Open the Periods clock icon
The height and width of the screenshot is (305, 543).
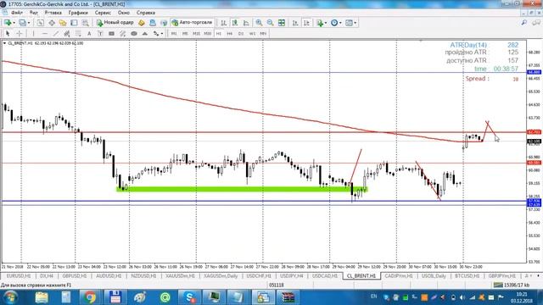[334, 23]
